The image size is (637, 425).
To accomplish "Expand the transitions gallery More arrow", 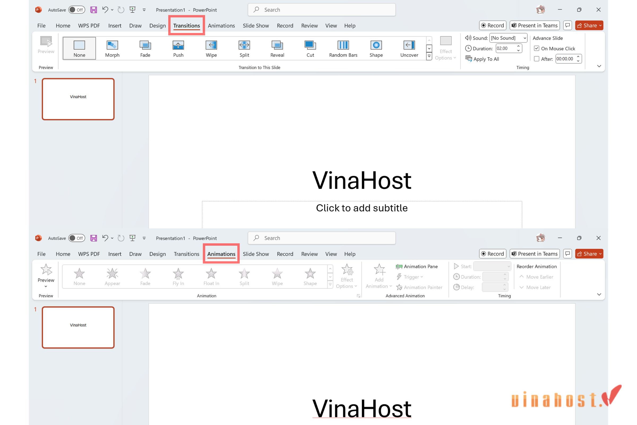I will tap(429, 56).
